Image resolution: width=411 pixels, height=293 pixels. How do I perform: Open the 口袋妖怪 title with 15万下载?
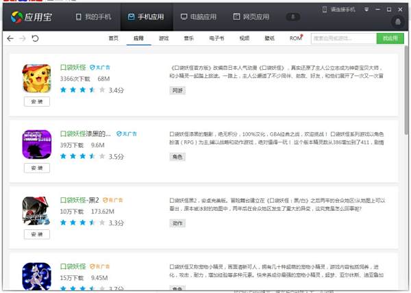click(73, 266)
